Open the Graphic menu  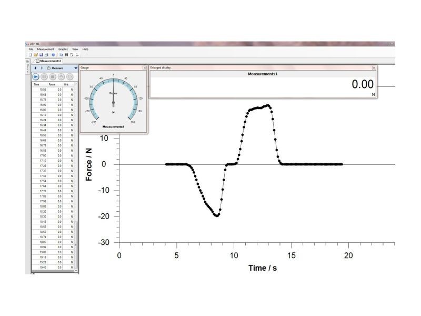63,49
